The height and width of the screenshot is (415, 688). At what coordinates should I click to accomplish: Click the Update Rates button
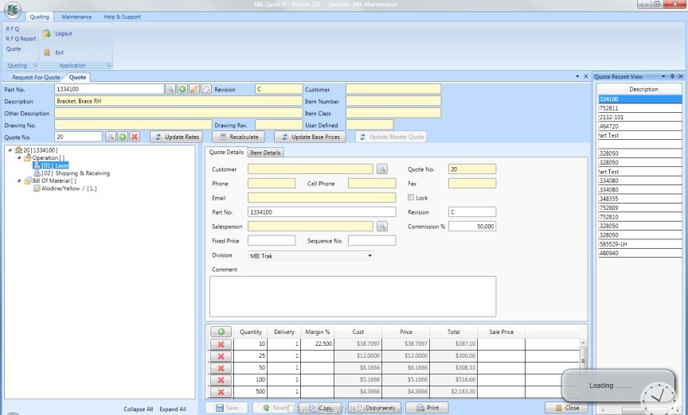point(176,137)
